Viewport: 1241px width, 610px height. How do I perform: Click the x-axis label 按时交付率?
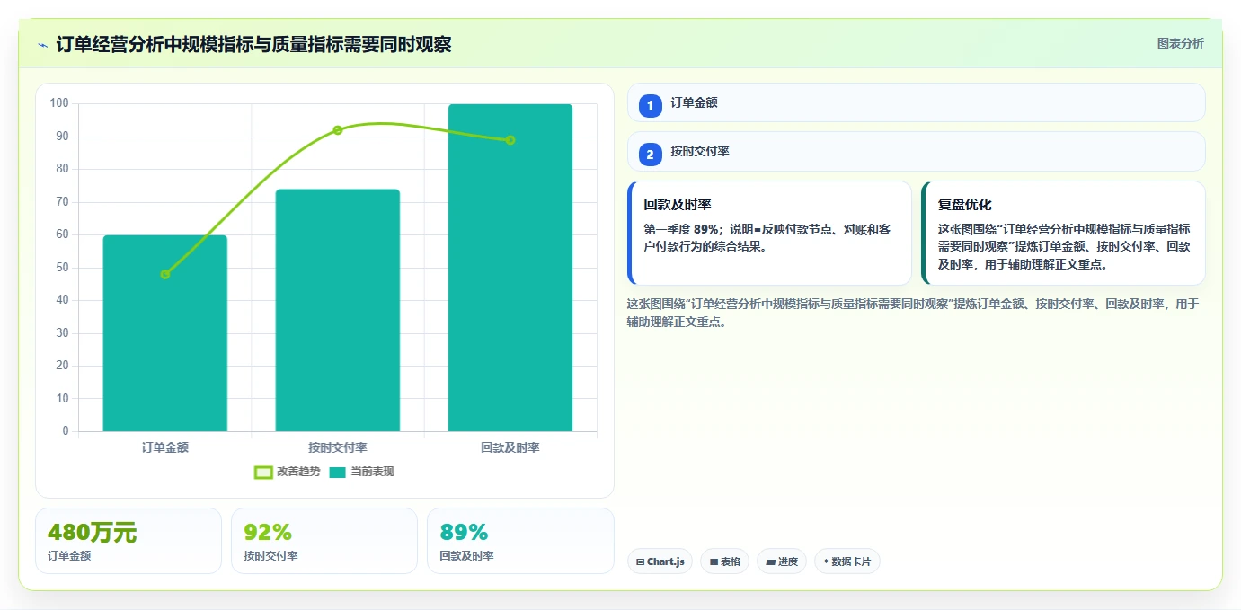338,447
